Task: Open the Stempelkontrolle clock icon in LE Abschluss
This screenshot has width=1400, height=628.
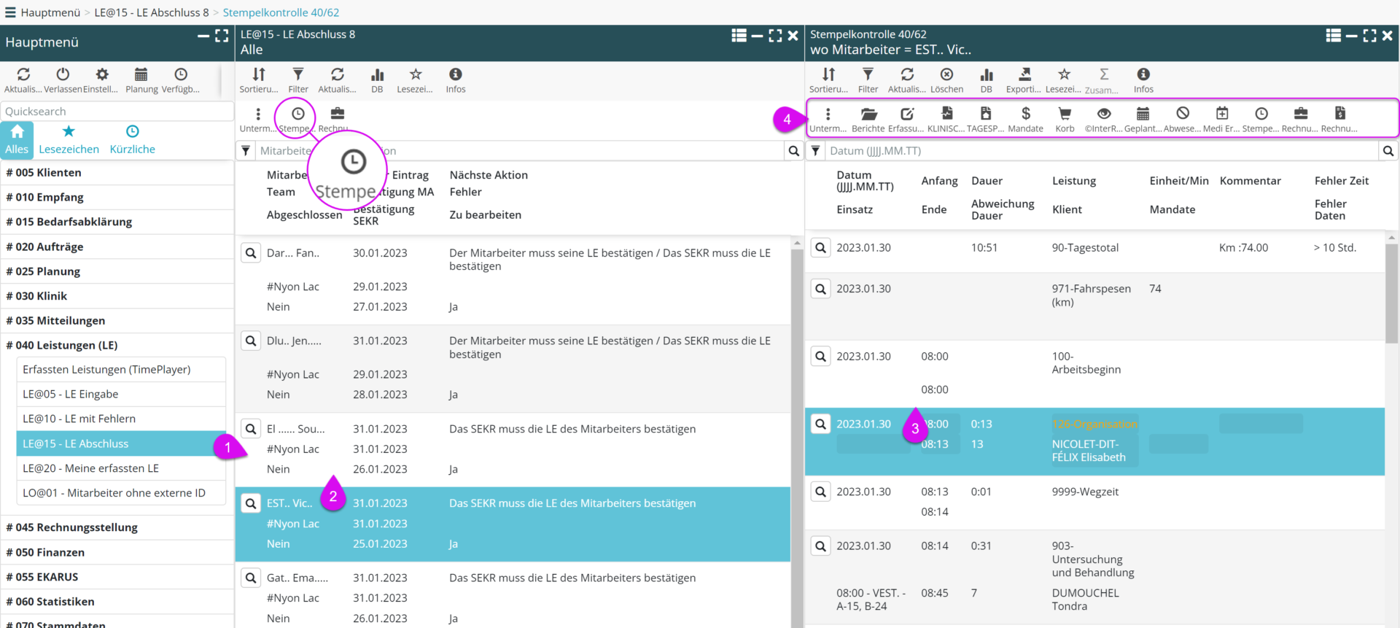Action: 297,119
